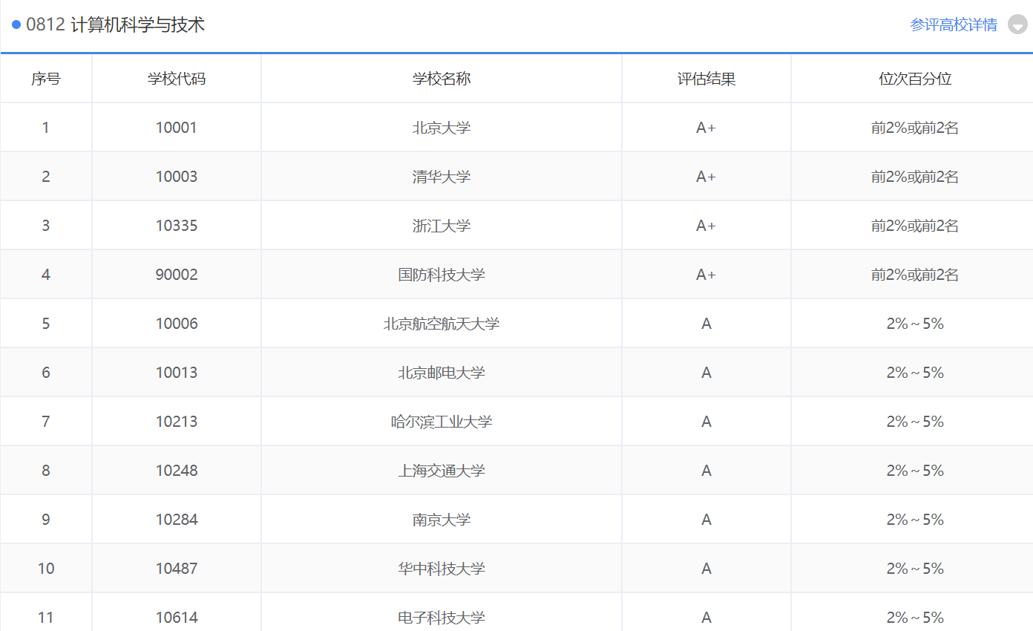Select the 位次百分位 column header
This screenshot has width=1033, height=631.
tap(915, 79)
